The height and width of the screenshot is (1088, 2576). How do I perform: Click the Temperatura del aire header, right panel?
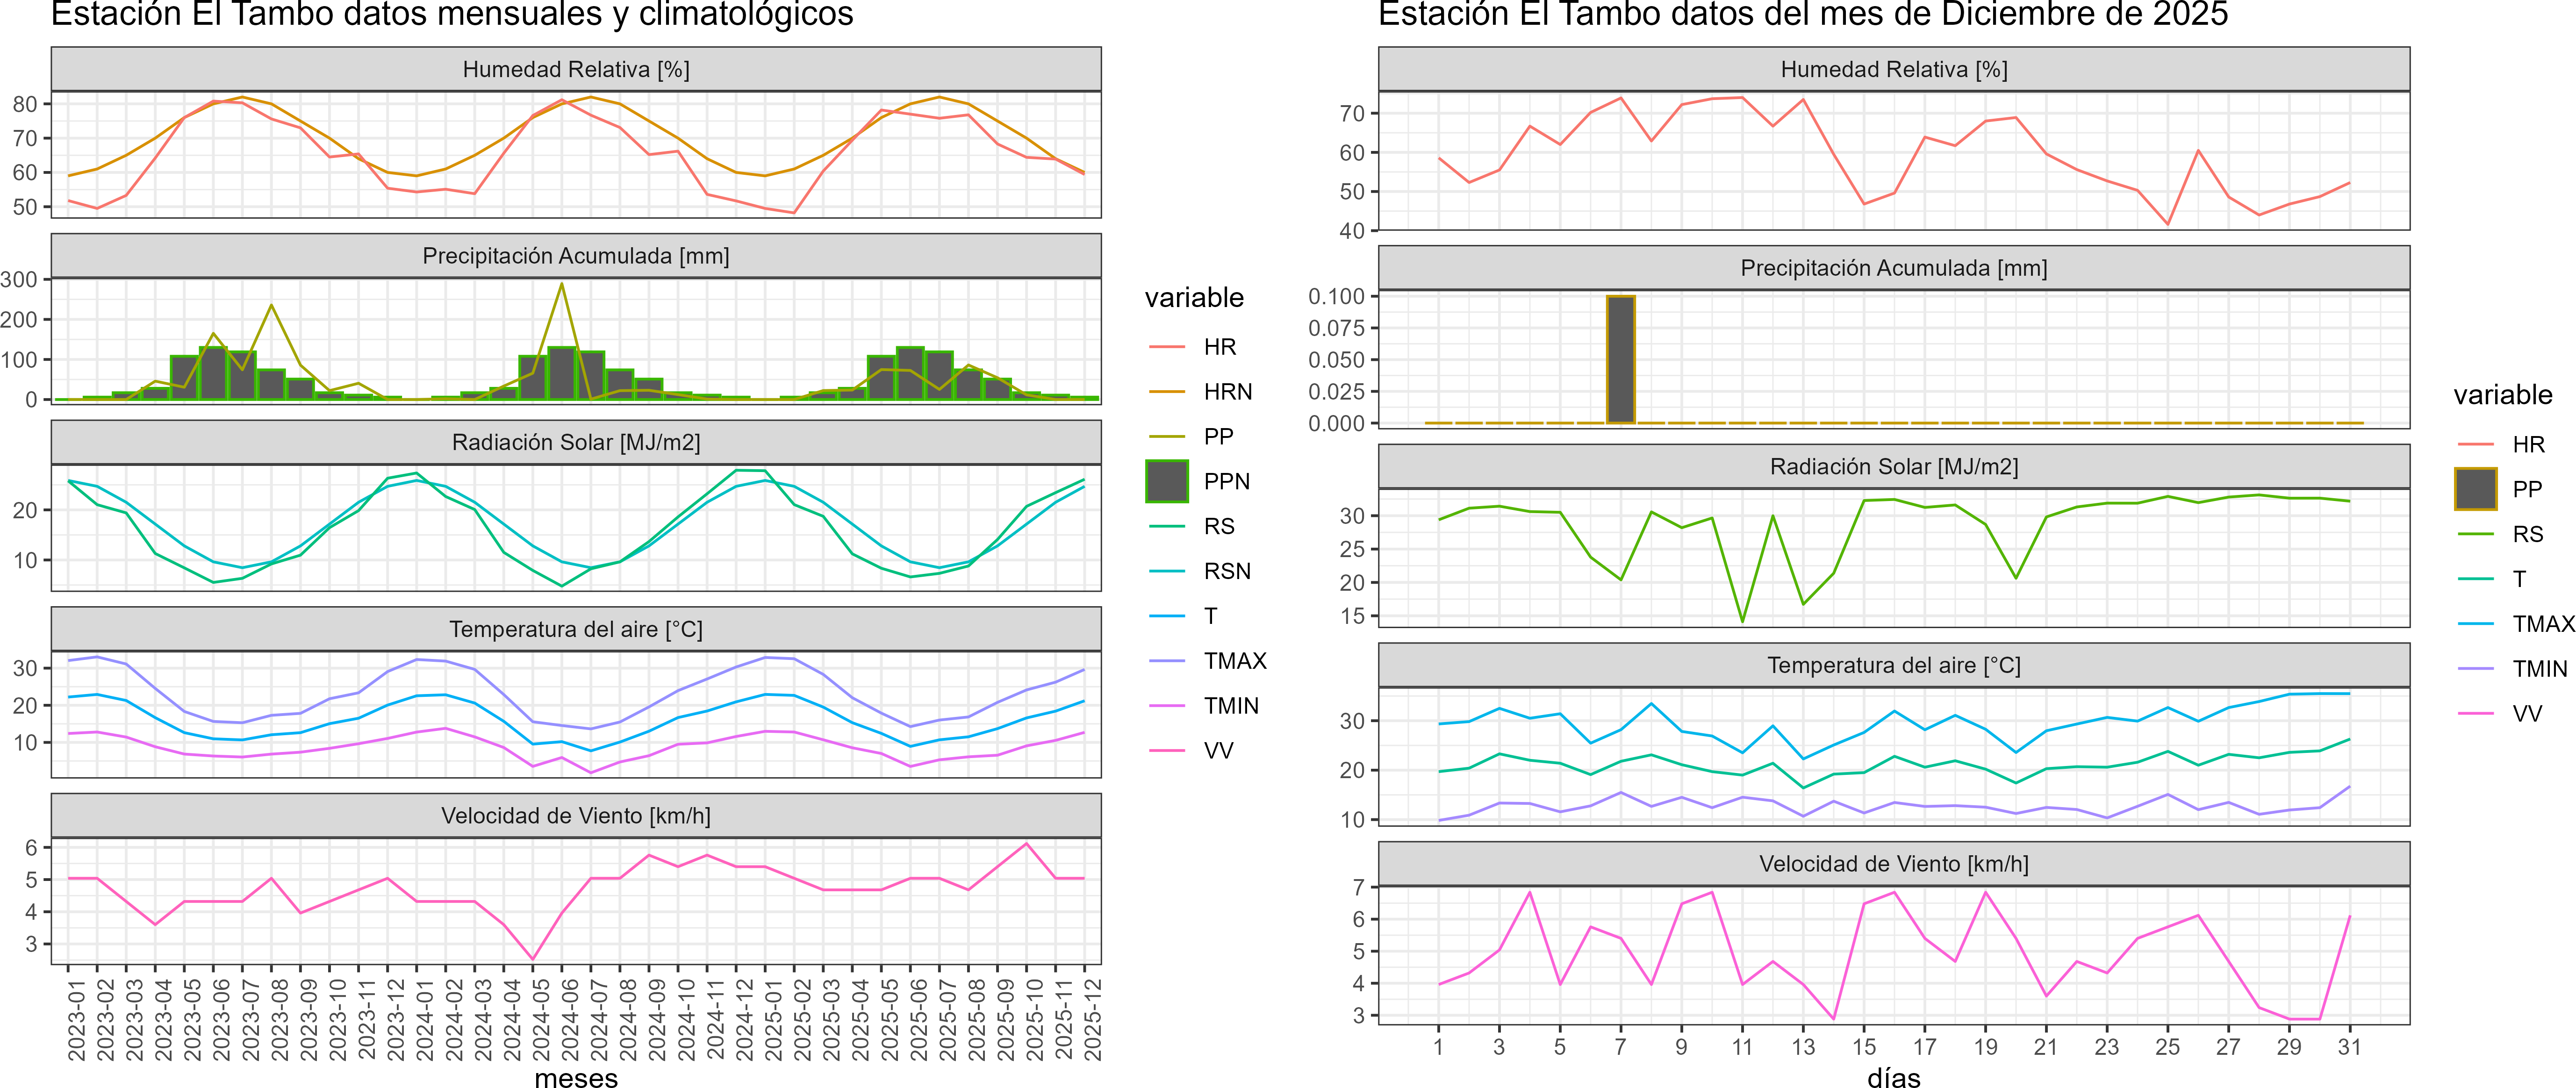1893,665
